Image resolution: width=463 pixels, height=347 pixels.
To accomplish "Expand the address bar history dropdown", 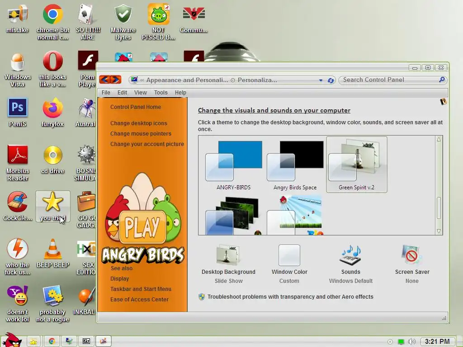I will coord(321,80).
